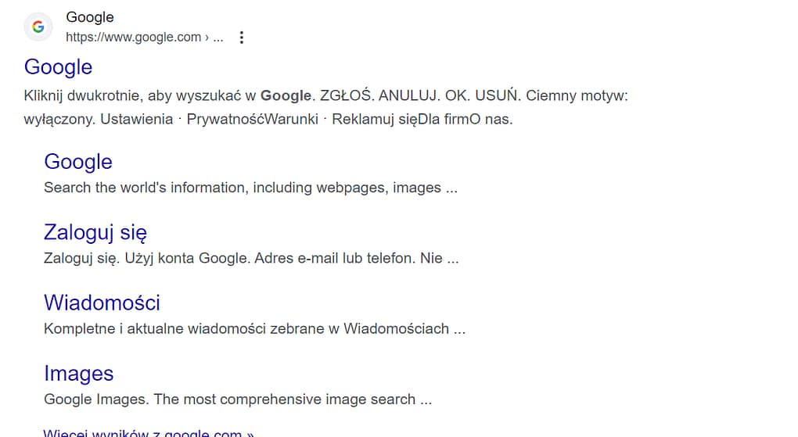Click the bold Google word in the snippet
This screenshot has height=437, width=798.
(286, 96)
